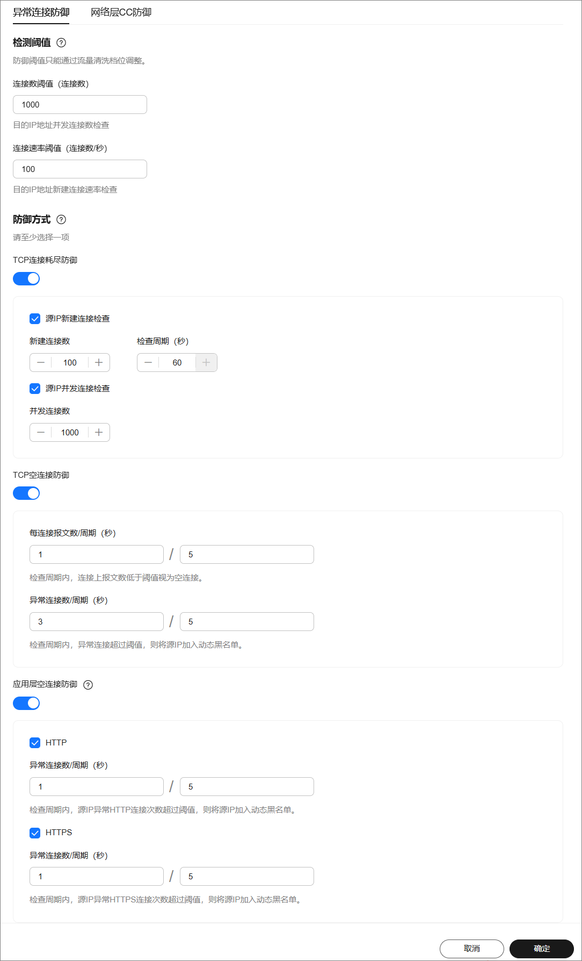Screen dimensions: 582x961
Task: Uncheck 源IP并发连接检查 checkbox
Action: point(35,389)
